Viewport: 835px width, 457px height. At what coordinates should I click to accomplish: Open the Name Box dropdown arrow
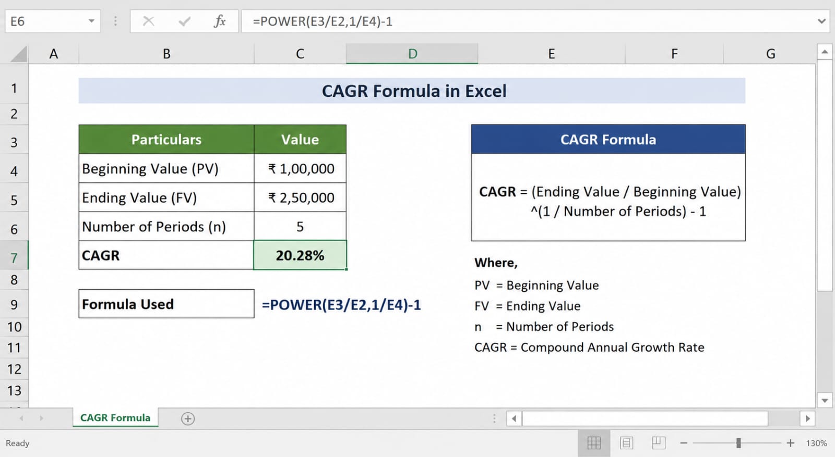[91, 21]
